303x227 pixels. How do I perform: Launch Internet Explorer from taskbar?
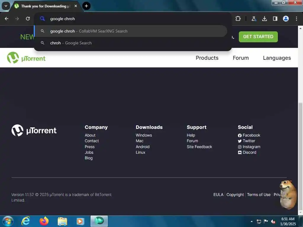[26, 221]
